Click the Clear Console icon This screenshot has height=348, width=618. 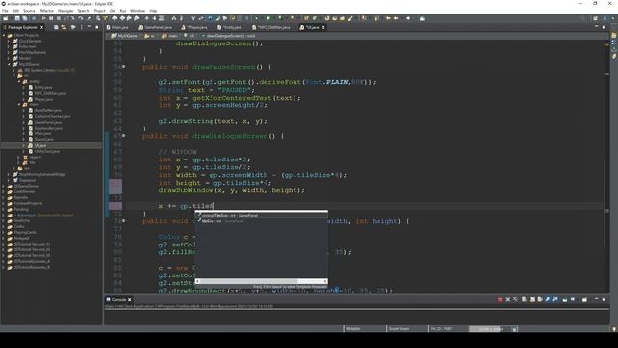click(524, 300)
